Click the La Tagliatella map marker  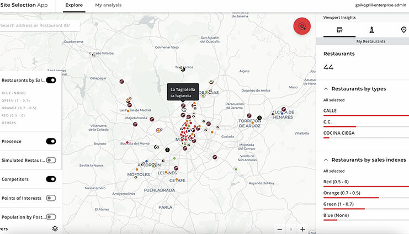pos(183,105)
